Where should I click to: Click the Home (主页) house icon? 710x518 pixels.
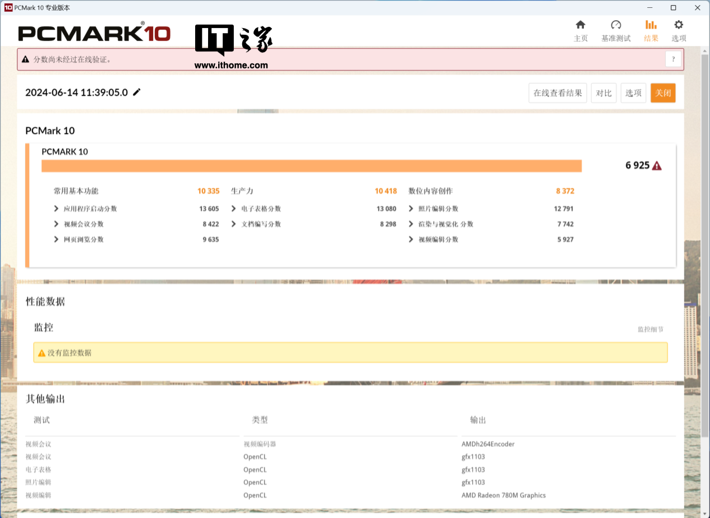click(x=580, y=25)
